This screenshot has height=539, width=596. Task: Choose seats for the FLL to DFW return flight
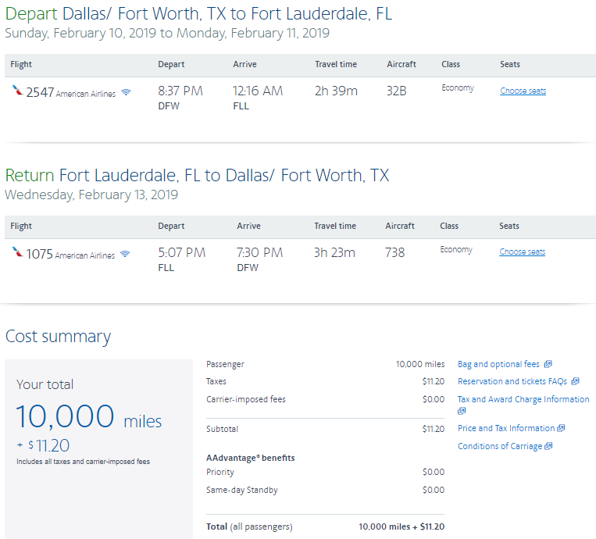coord(522,252)
